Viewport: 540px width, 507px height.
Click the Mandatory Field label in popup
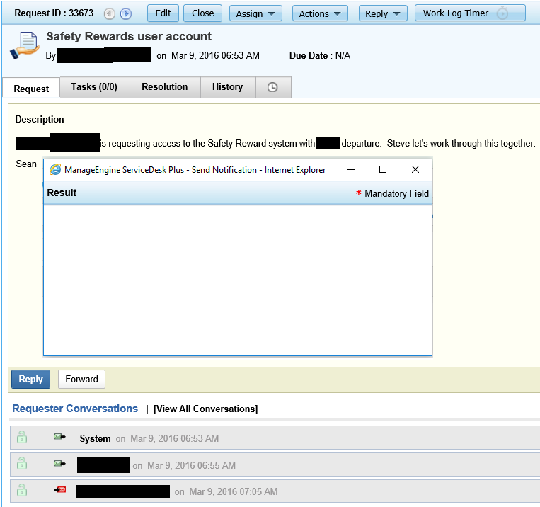pos(397,193)
